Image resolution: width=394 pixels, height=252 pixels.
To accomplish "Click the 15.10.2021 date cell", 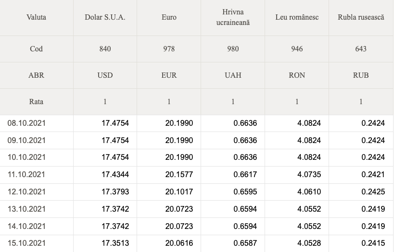I will coord(26,243).
